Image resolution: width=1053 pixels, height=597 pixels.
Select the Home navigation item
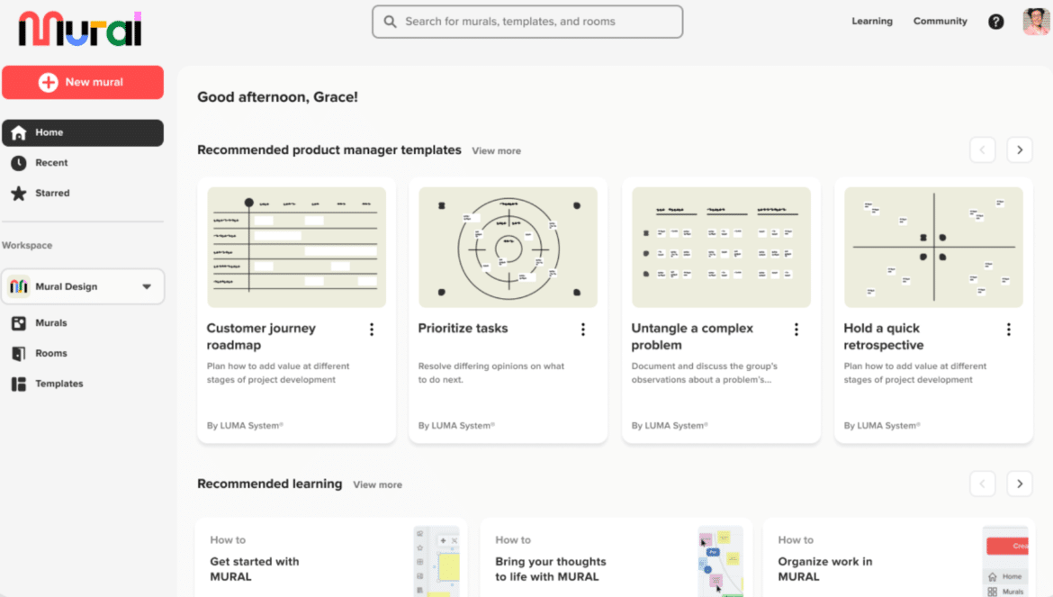(83, 132)
